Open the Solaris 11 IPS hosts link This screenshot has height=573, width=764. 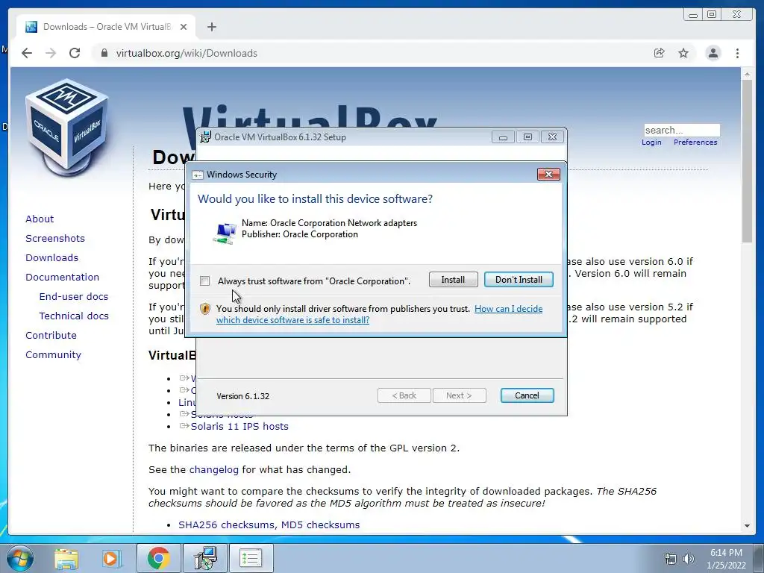tap(239, 426)
